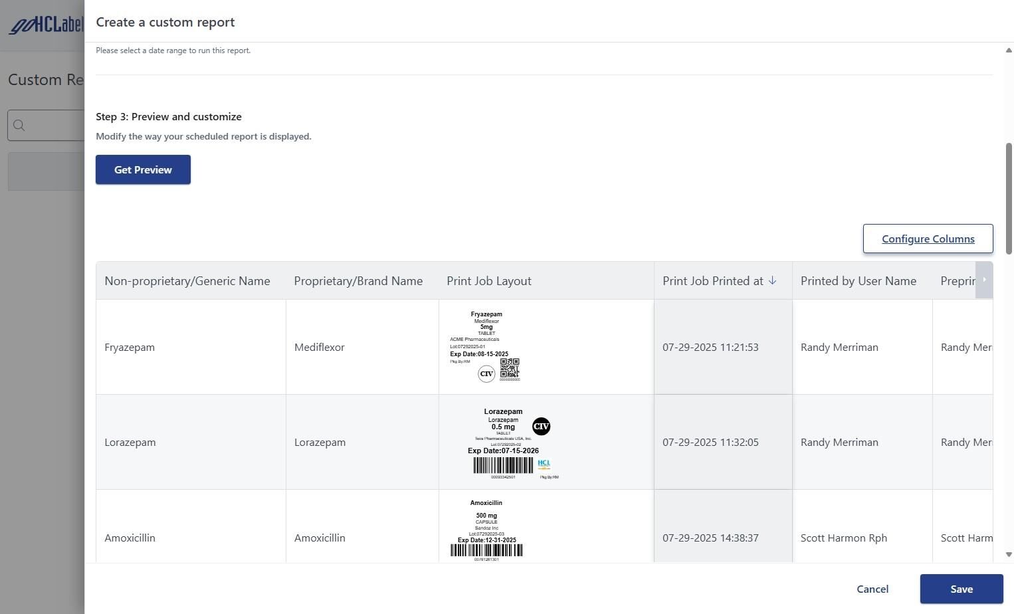1014x614 pixels.
Task: Save the custom report
Action: pos(961,589)
